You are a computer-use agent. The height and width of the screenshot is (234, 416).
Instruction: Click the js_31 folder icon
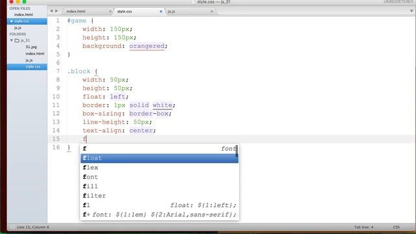[17, 40]
